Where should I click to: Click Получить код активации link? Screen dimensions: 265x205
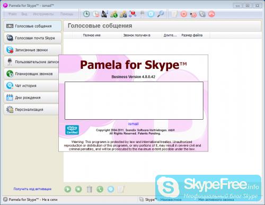(x=32, y=189)
